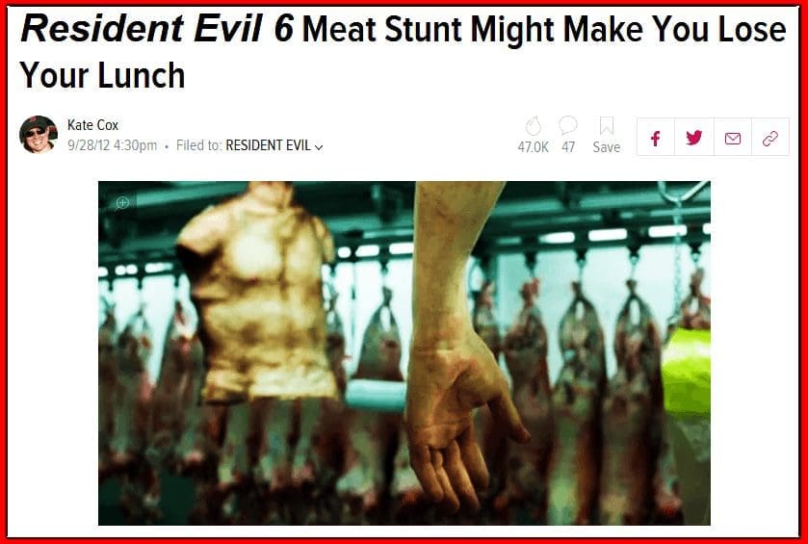
Task: Click the 47 comments count
Action: tap(568, 147)
